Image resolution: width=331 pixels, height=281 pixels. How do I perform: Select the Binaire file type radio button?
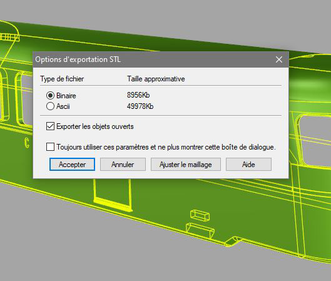pos(50,96)
